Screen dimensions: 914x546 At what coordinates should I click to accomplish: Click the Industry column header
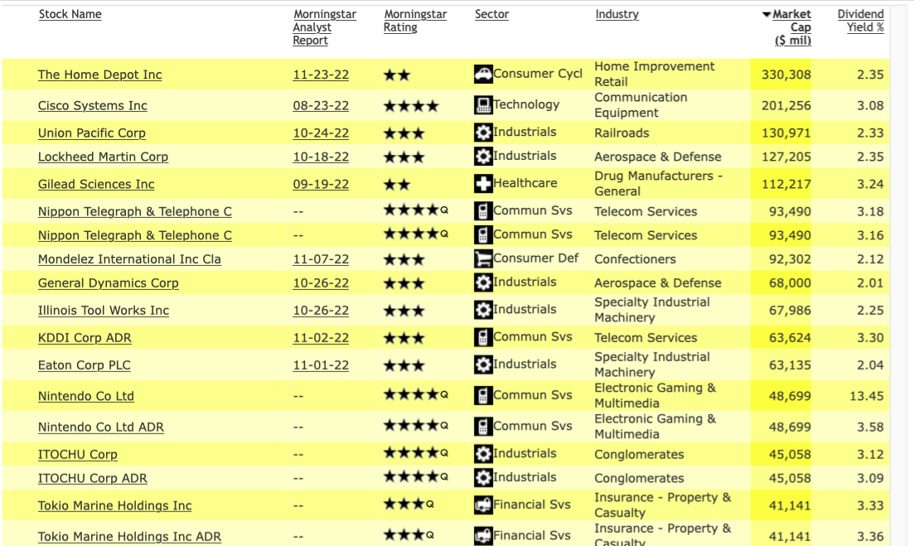(617, 14)
